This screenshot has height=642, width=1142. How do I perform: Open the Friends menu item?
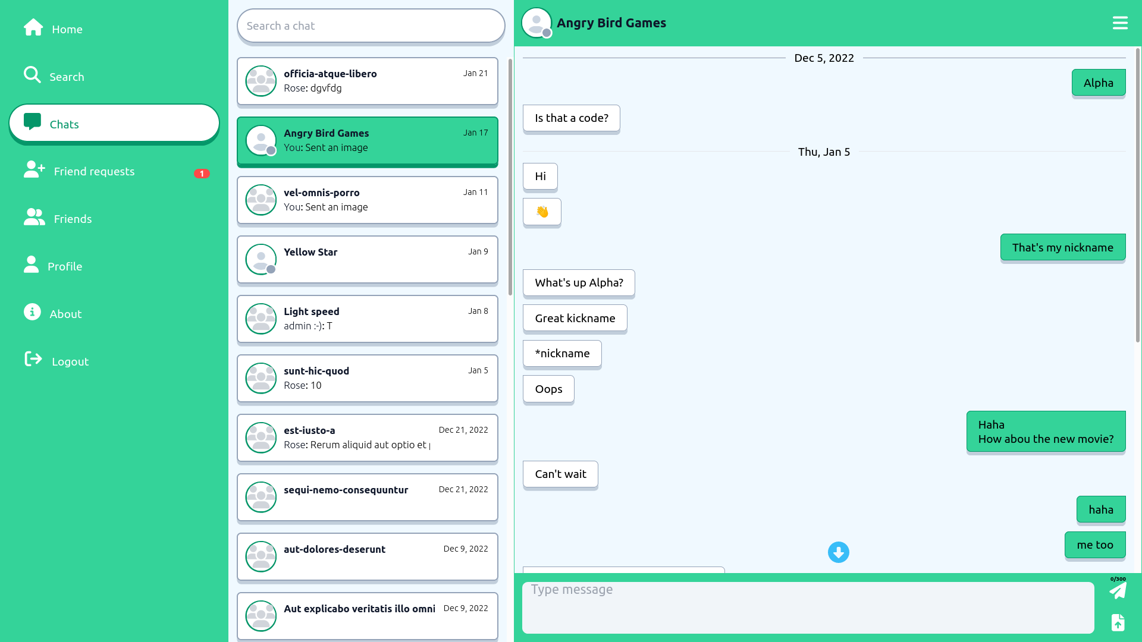[x=73, y=219]
